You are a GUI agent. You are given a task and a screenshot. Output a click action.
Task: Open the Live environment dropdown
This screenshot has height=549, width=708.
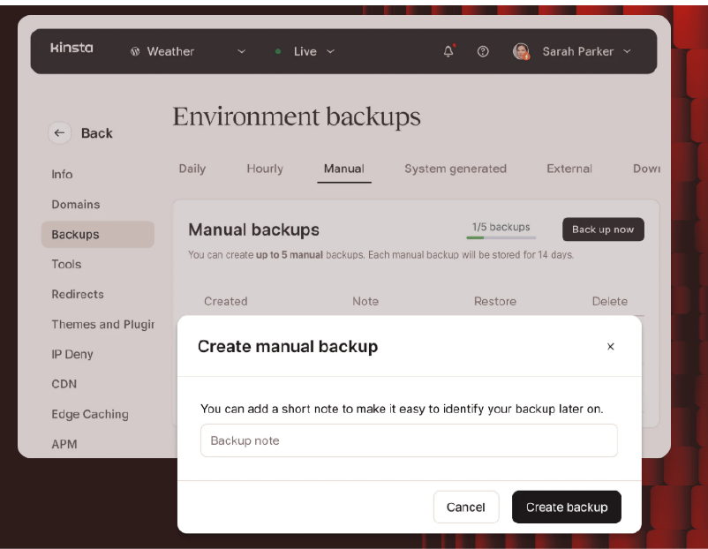point(330,51)
